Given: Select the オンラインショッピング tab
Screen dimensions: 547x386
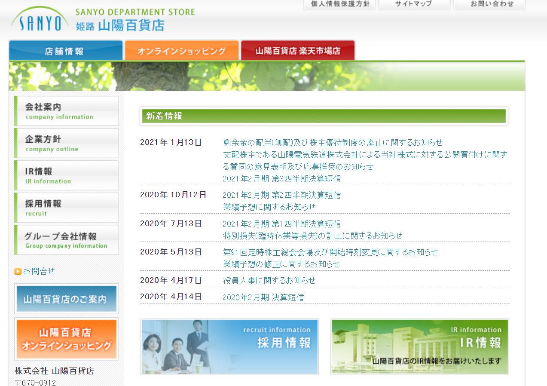Looking at the screenshot, I should click(181, 51).
